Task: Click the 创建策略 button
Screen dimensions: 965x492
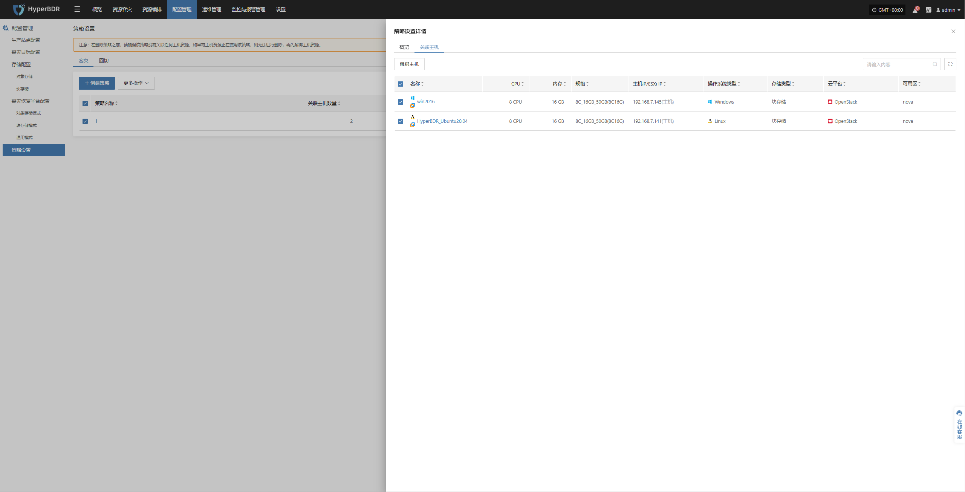Action: [x=97, y=83]
